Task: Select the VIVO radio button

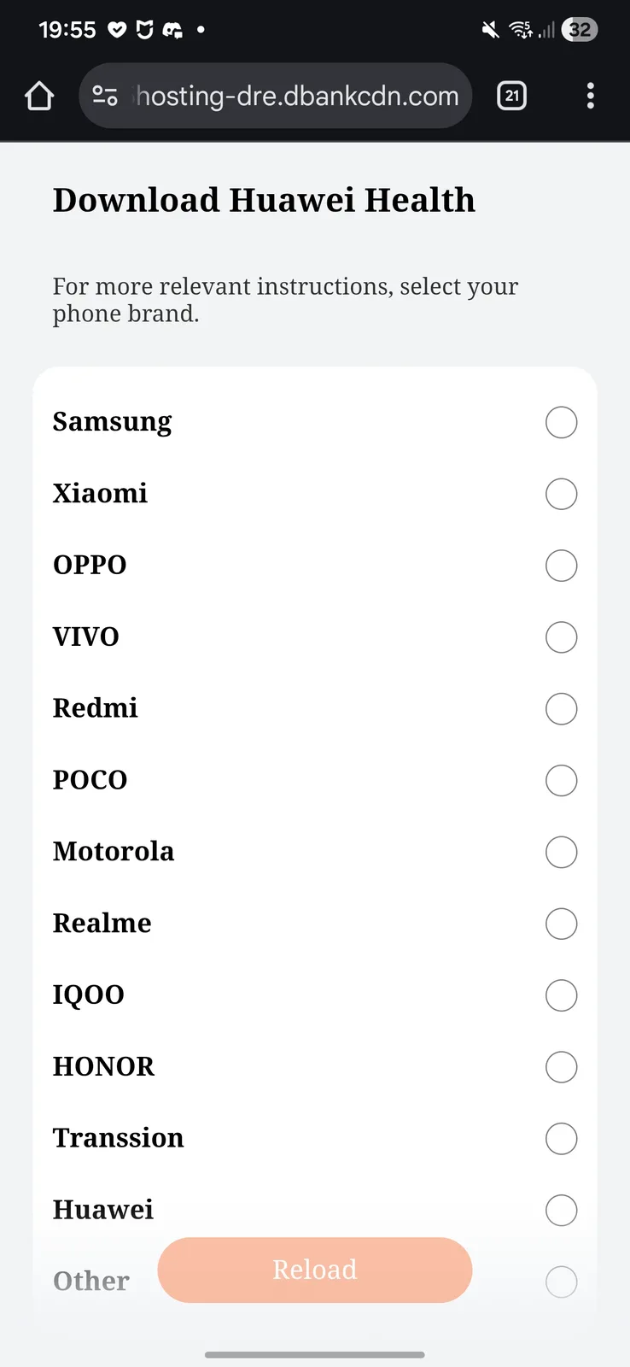Action: pos(561,637)
